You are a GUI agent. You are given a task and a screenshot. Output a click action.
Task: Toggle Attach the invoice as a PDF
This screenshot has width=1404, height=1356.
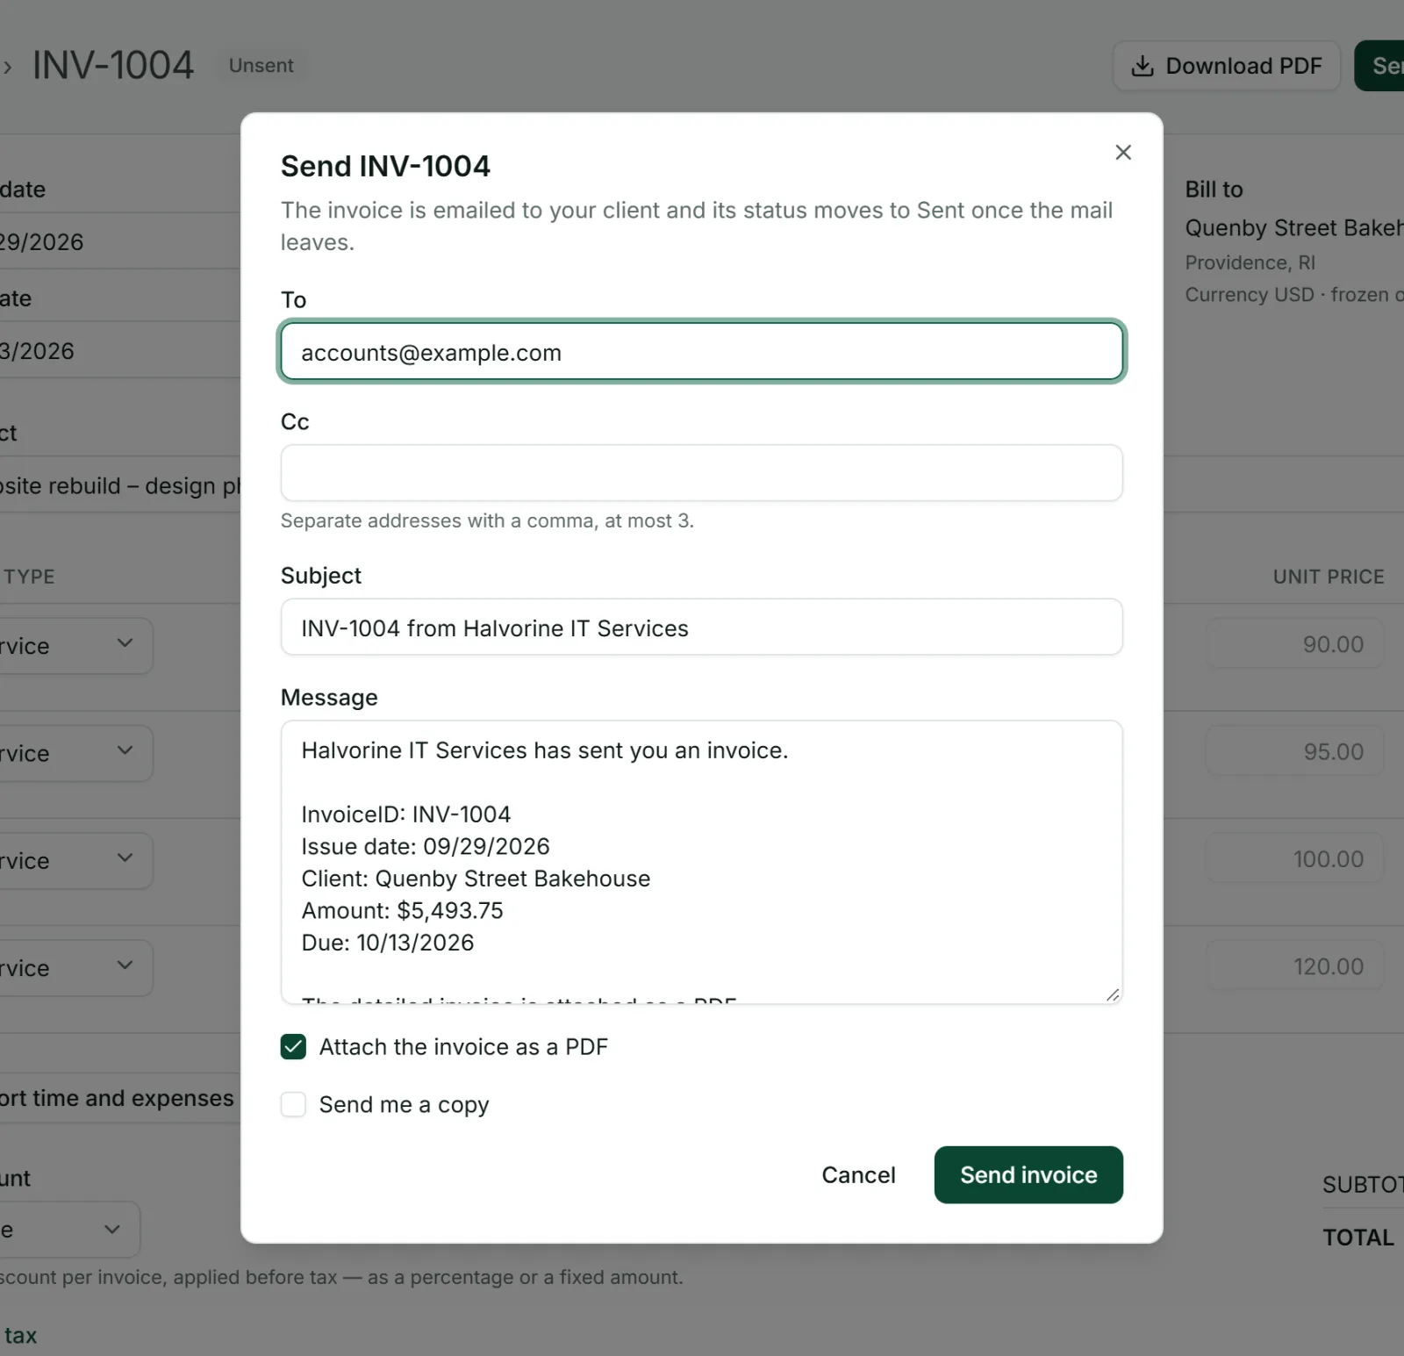pyautogui.click(x=293, y=1047)
